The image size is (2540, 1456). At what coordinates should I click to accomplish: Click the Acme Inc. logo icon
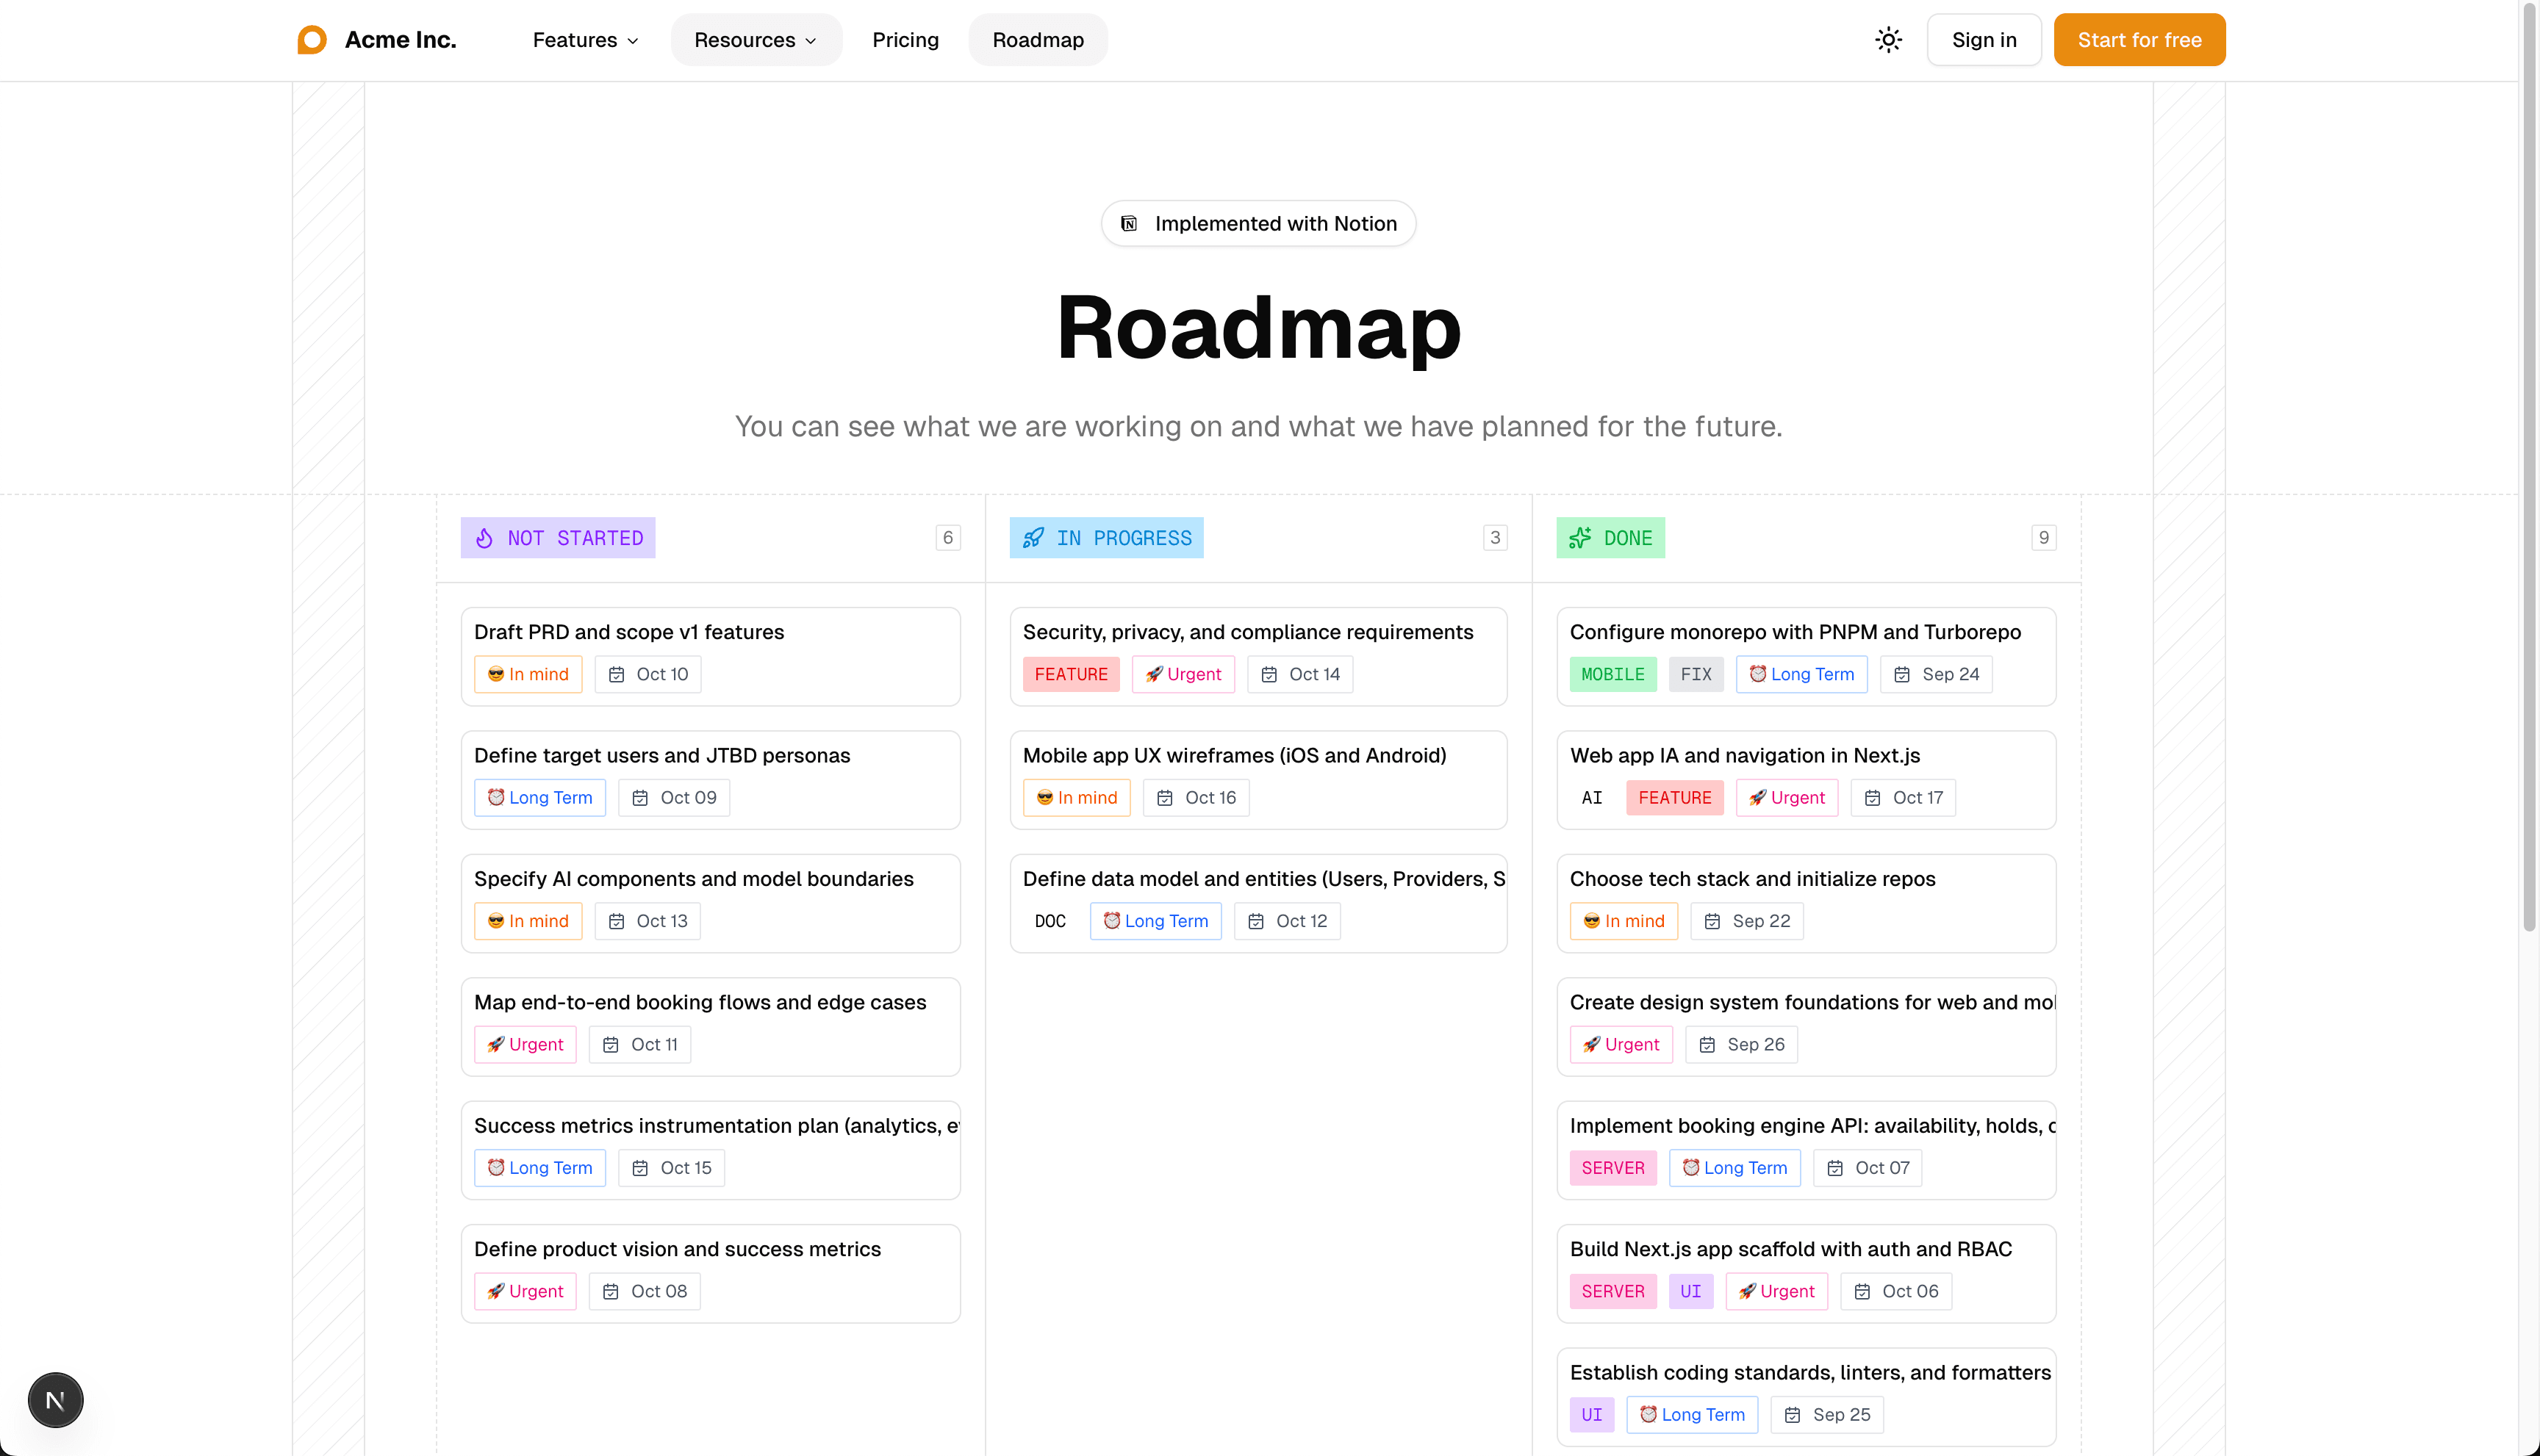click(311, 39)
